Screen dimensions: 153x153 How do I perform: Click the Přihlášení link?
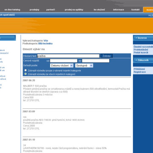139,69
